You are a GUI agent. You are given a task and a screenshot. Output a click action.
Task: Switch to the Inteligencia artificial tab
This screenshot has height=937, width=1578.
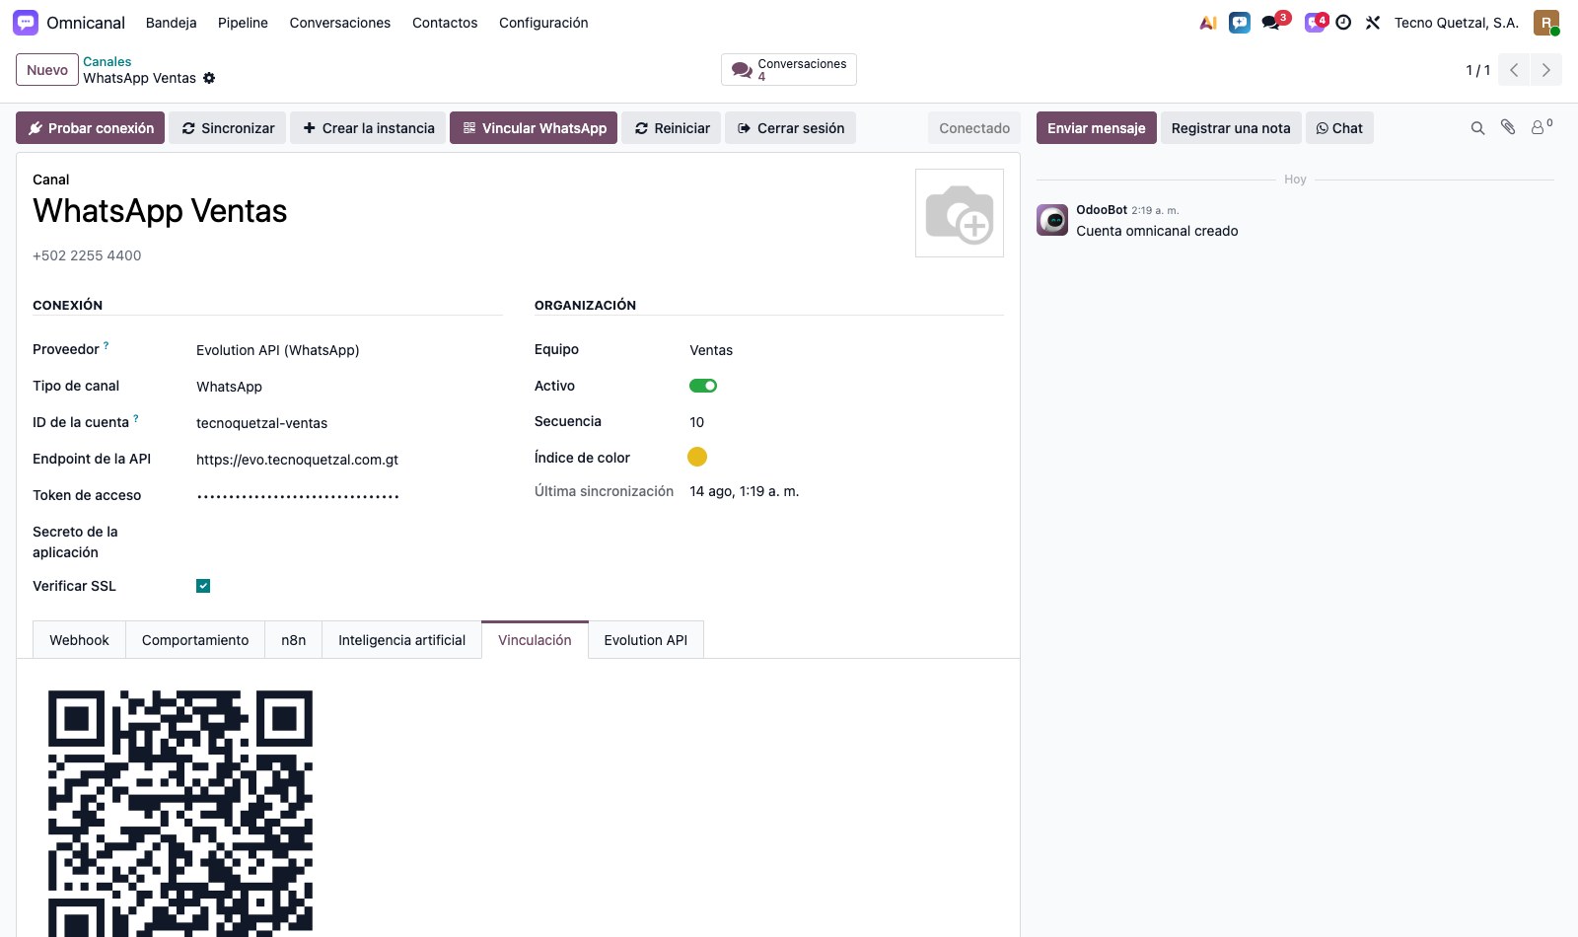pos(401,640)
